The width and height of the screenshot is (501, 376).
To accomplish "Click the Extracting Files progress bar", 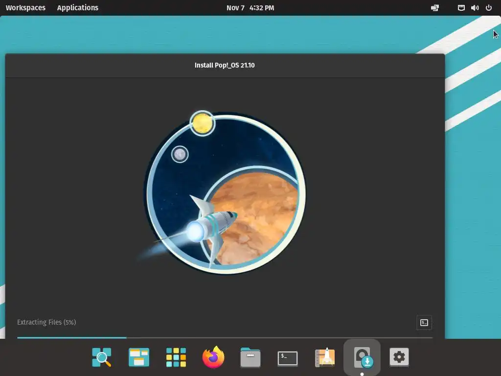I will point(225,337).
